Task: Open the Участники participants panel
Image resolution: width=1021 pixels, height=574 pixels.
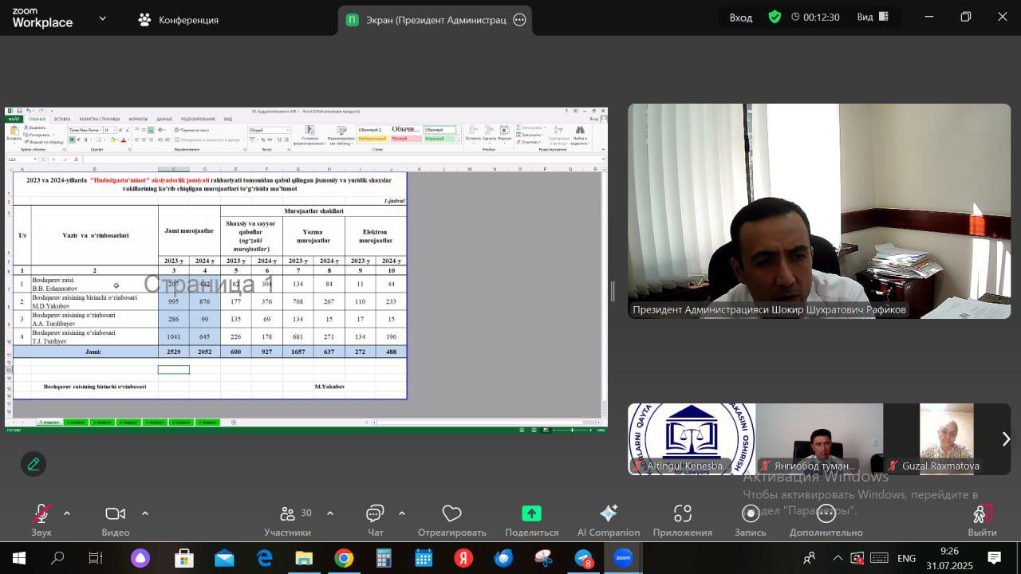Action: coord(288,514)
